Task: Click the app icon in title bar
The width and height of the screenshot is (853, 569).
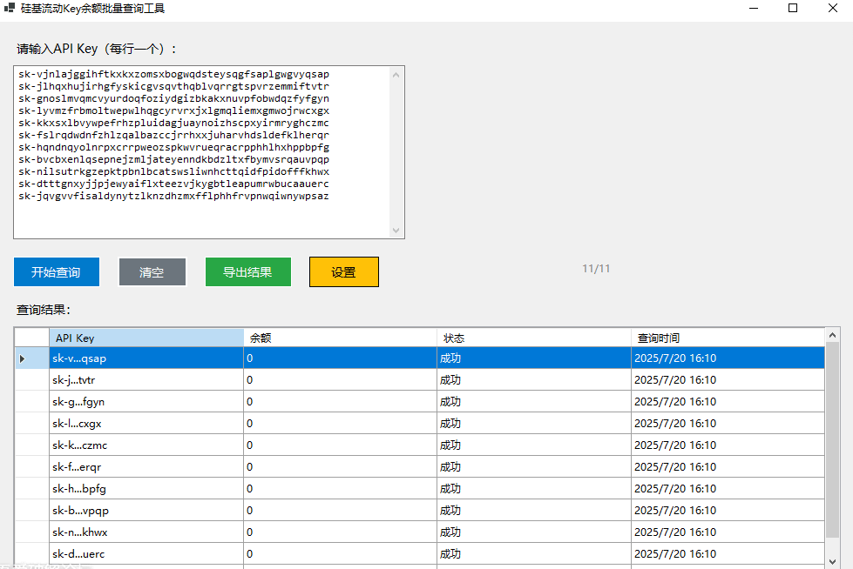Action: (10, 9)
